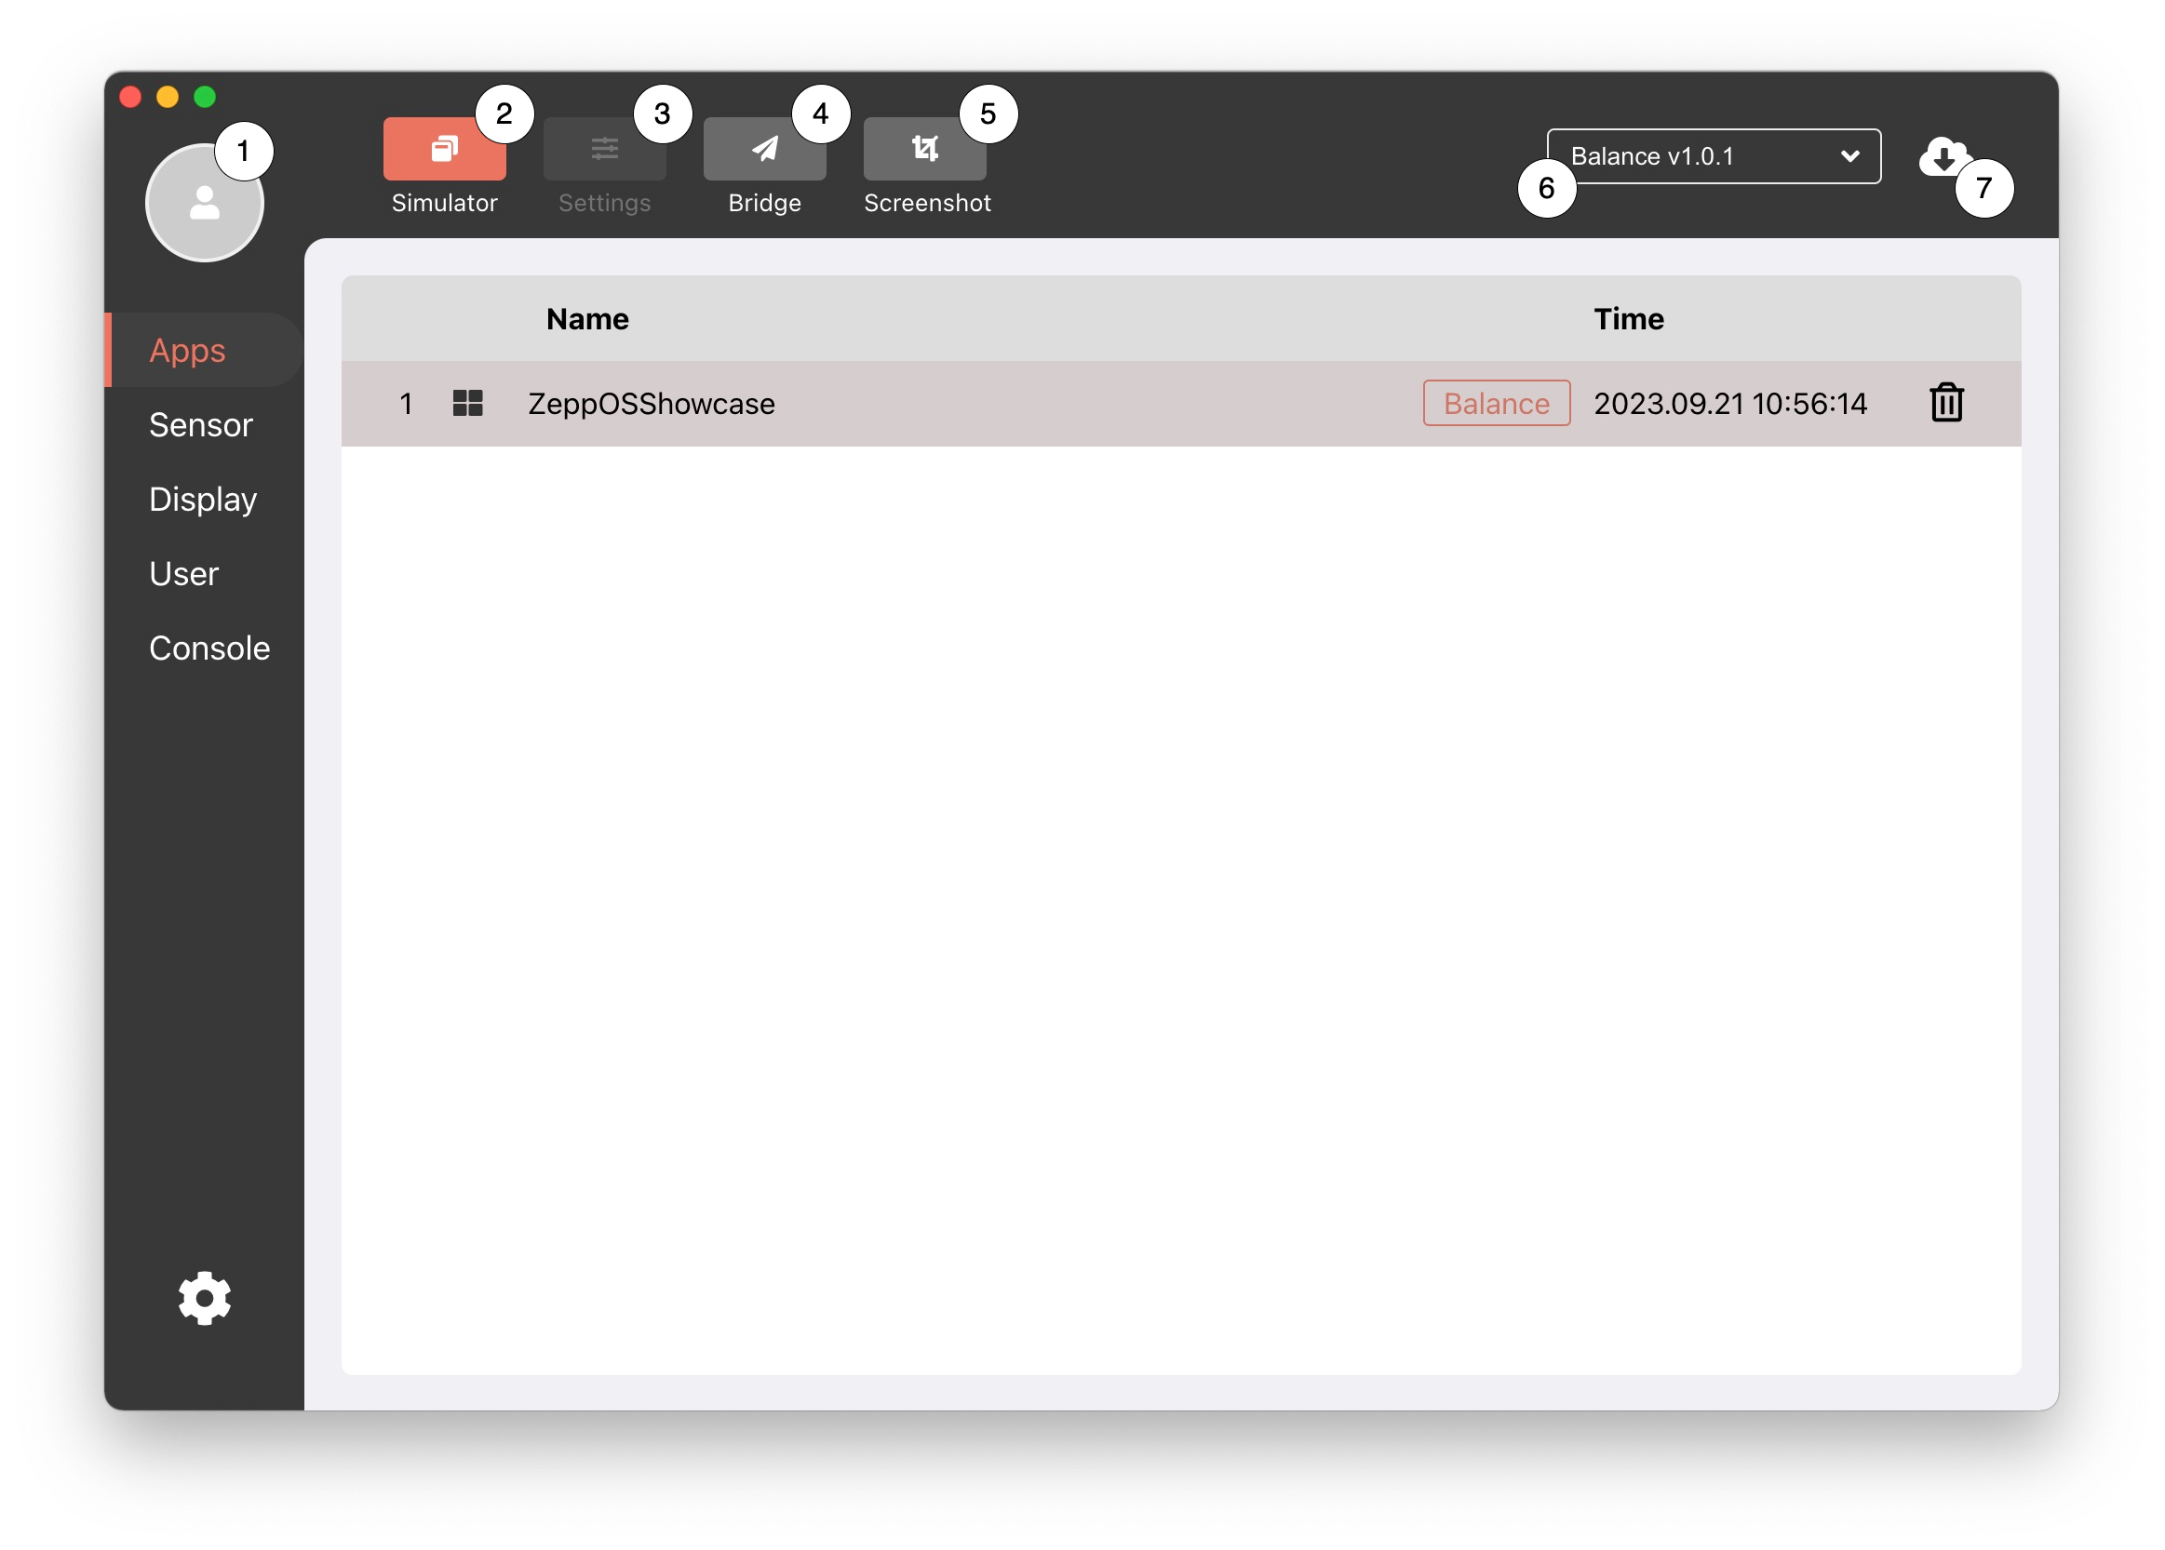
Task: Open the Display sidebar tab
Action: tap(202, 500)
